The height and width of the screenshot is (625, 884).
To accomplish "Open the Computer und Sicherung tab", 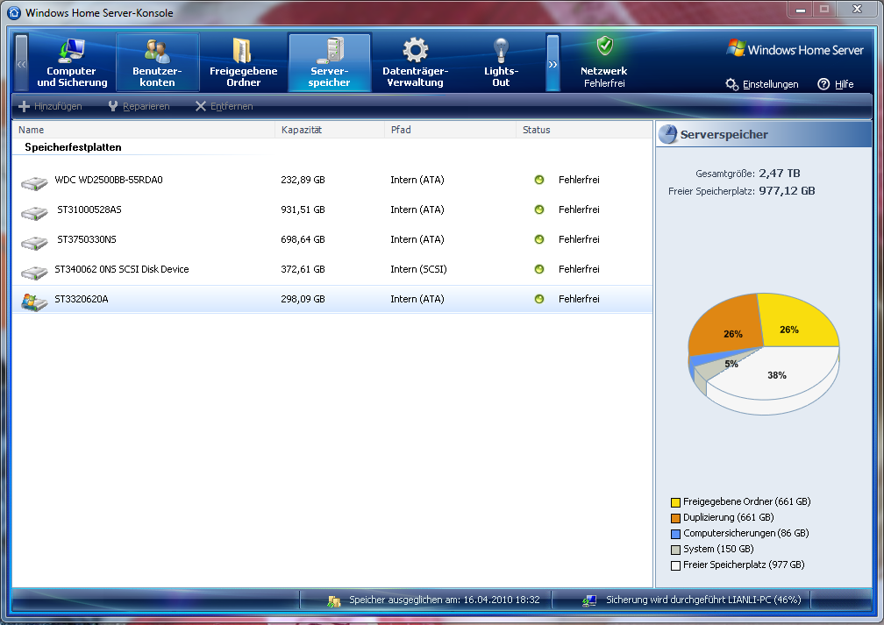I will [72, 62].
